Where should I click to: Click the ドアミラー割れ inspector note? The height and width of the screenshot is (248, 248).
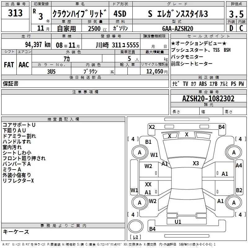19,136
